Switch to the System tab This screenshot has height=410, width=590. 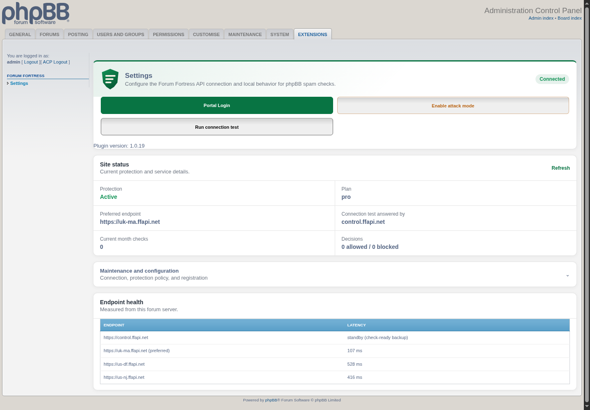click(x=280, y=34)
